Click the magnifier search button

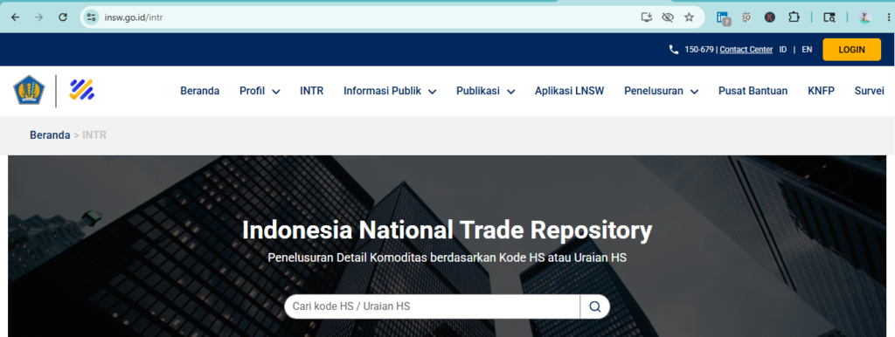594,306
